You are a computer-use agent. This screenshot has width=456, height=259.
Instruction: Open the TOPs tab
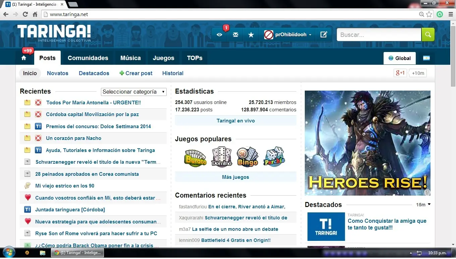coord(194,58)
